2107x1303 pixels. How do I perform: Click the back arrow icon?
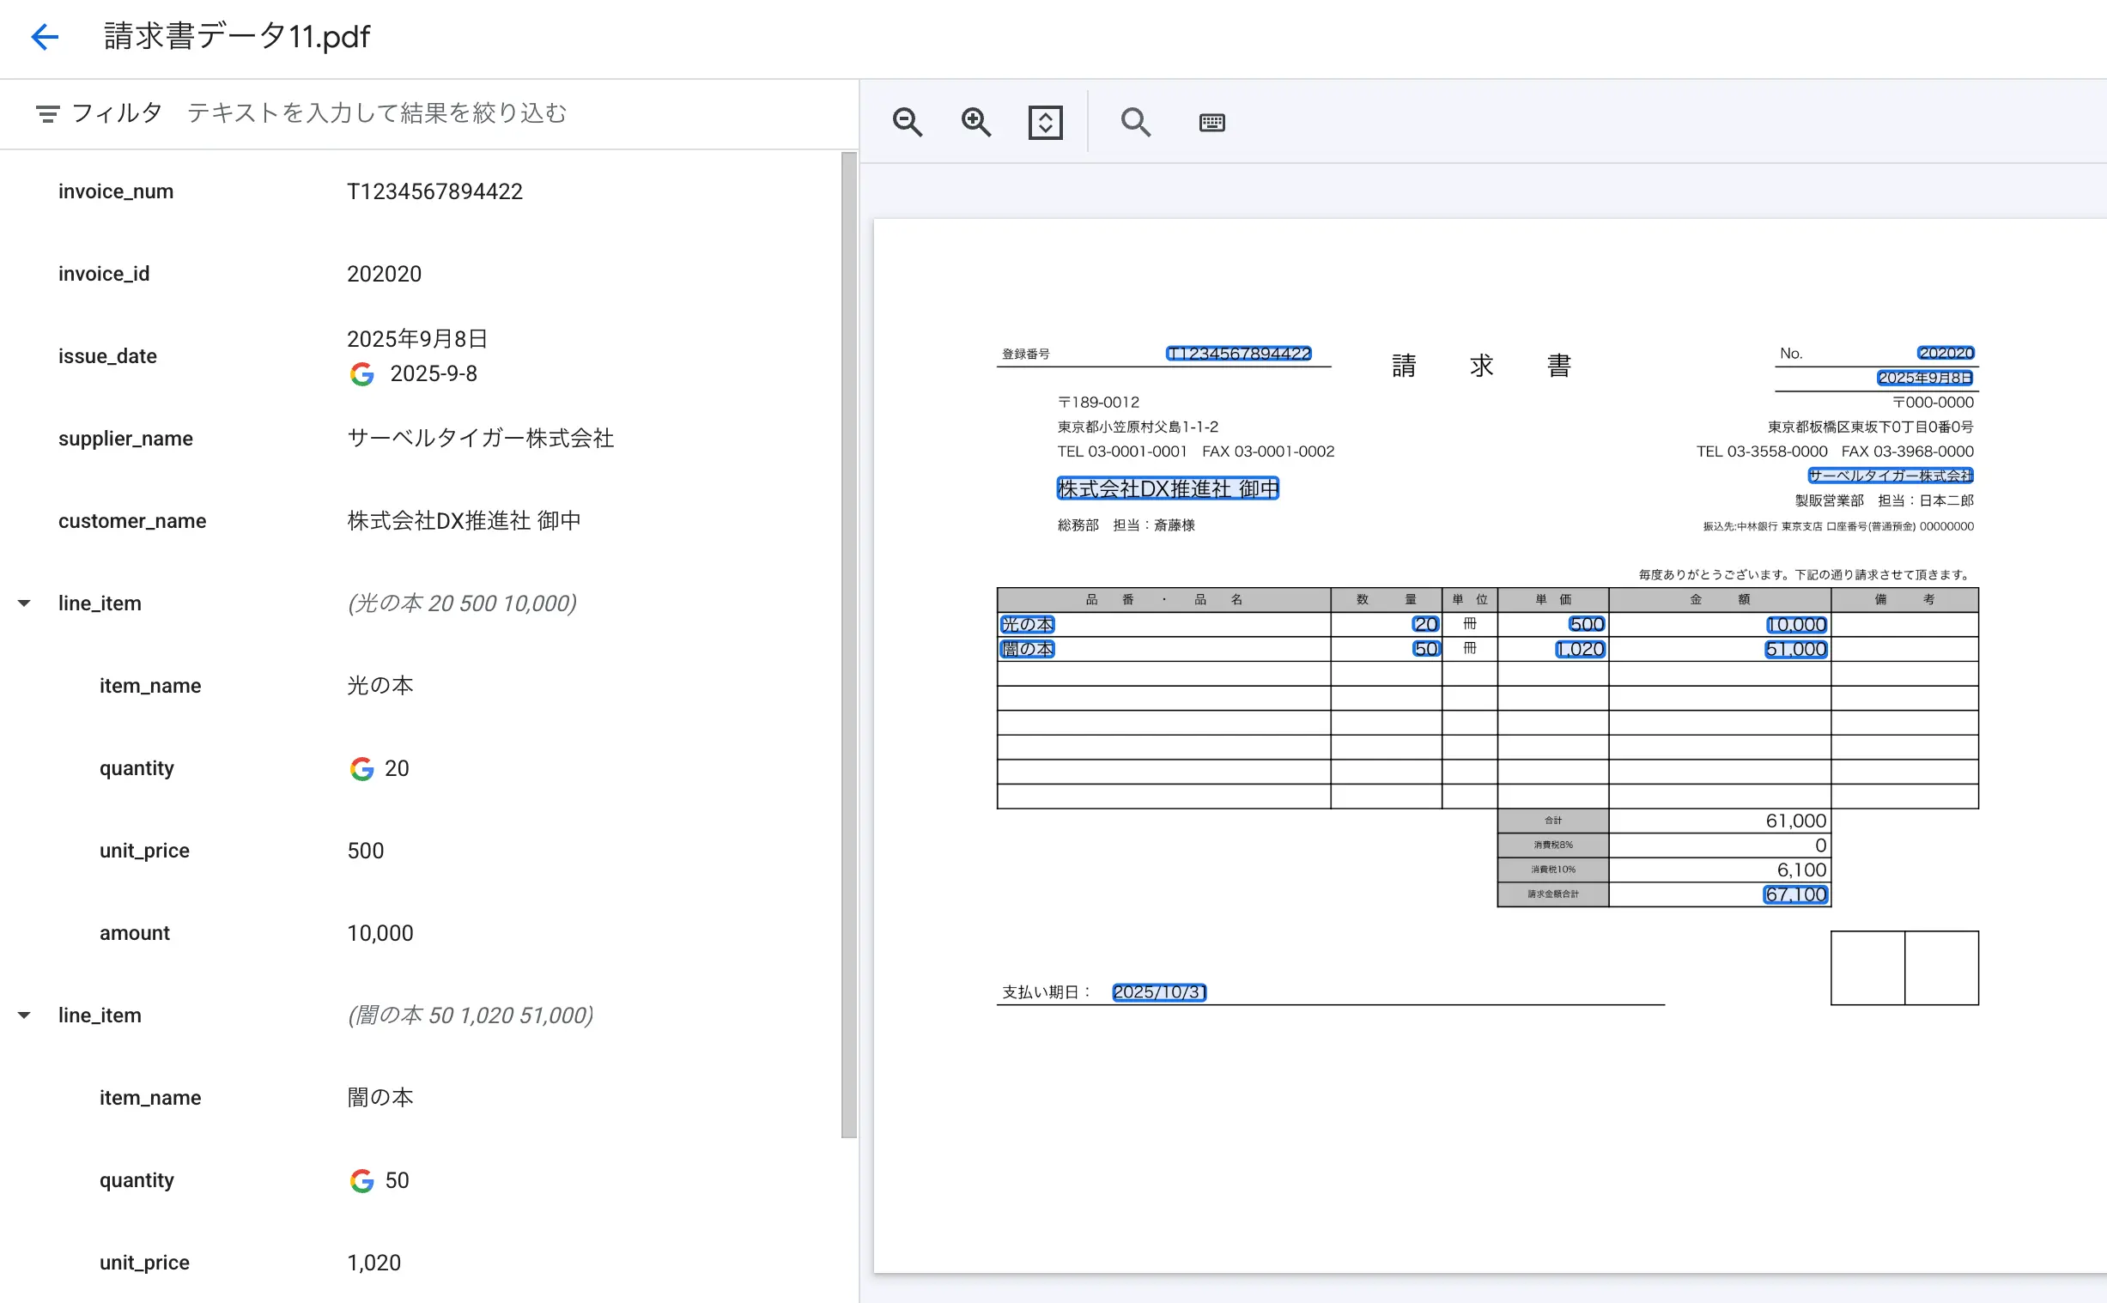[44, 36]
